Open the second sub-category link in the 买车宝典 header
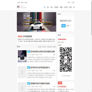 point(44,47)
